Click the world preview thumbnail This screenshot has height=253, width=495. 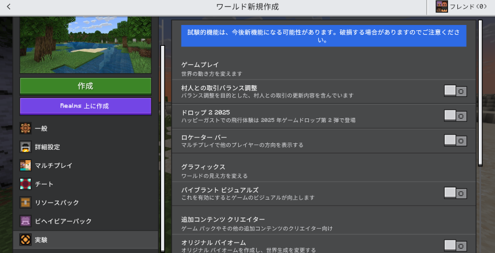click(86, 45)
